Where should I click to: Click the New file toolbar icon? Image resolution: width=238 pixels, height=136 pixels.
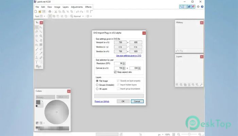coord(36,12)
